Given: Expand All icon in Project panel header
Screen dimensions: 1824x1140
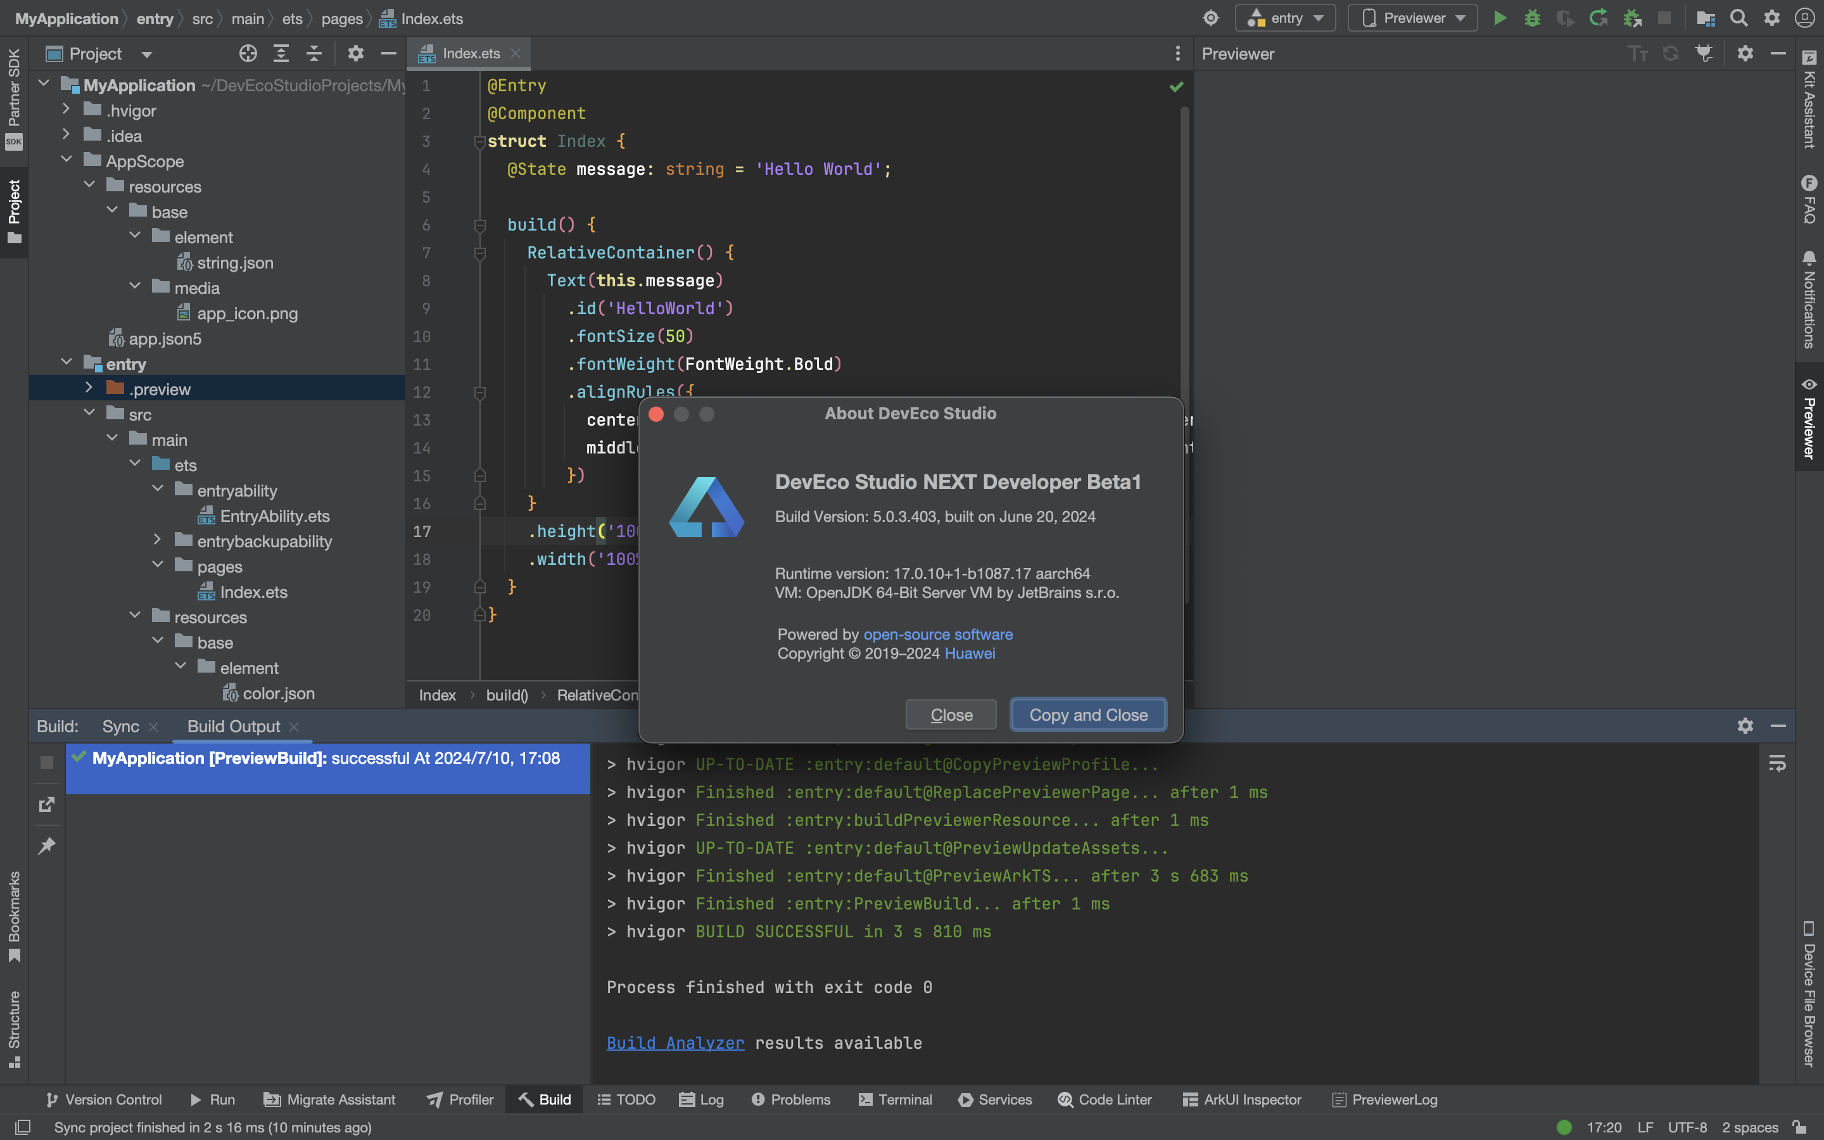Looking at the screenshot, I should pyautogui.click(x=281, y=54).
